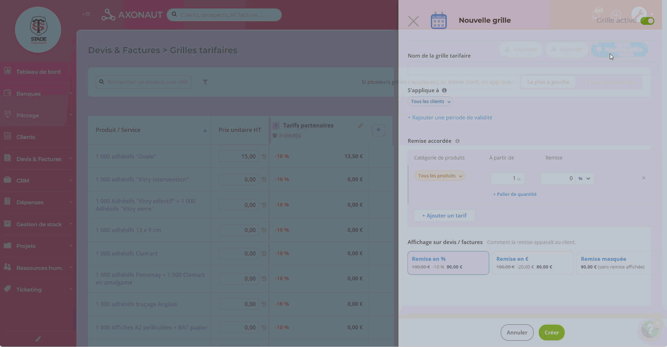Image resolution: width=667 pixels, height=347 pixels.
Task: Open the Tous les clients dropdown
Action: 430,102
